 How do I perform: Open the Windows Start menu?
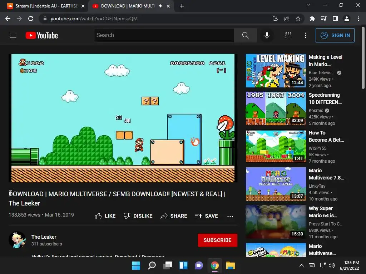pyautogui.click(x=136, y=265)
